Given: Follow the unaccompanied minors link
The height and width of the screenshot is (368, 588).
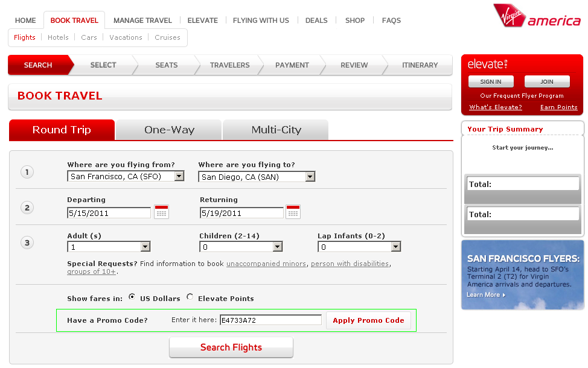Looking at the screenshot, I should coord(266,264).
